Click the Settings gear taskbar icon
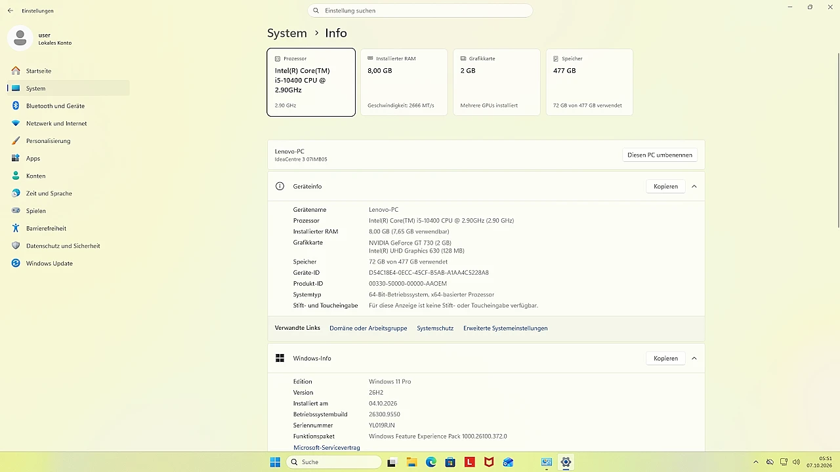 point(566,462)
